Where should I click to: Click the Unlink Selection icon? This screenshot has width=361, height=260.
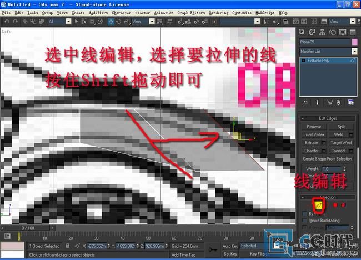tap(33, 22)
